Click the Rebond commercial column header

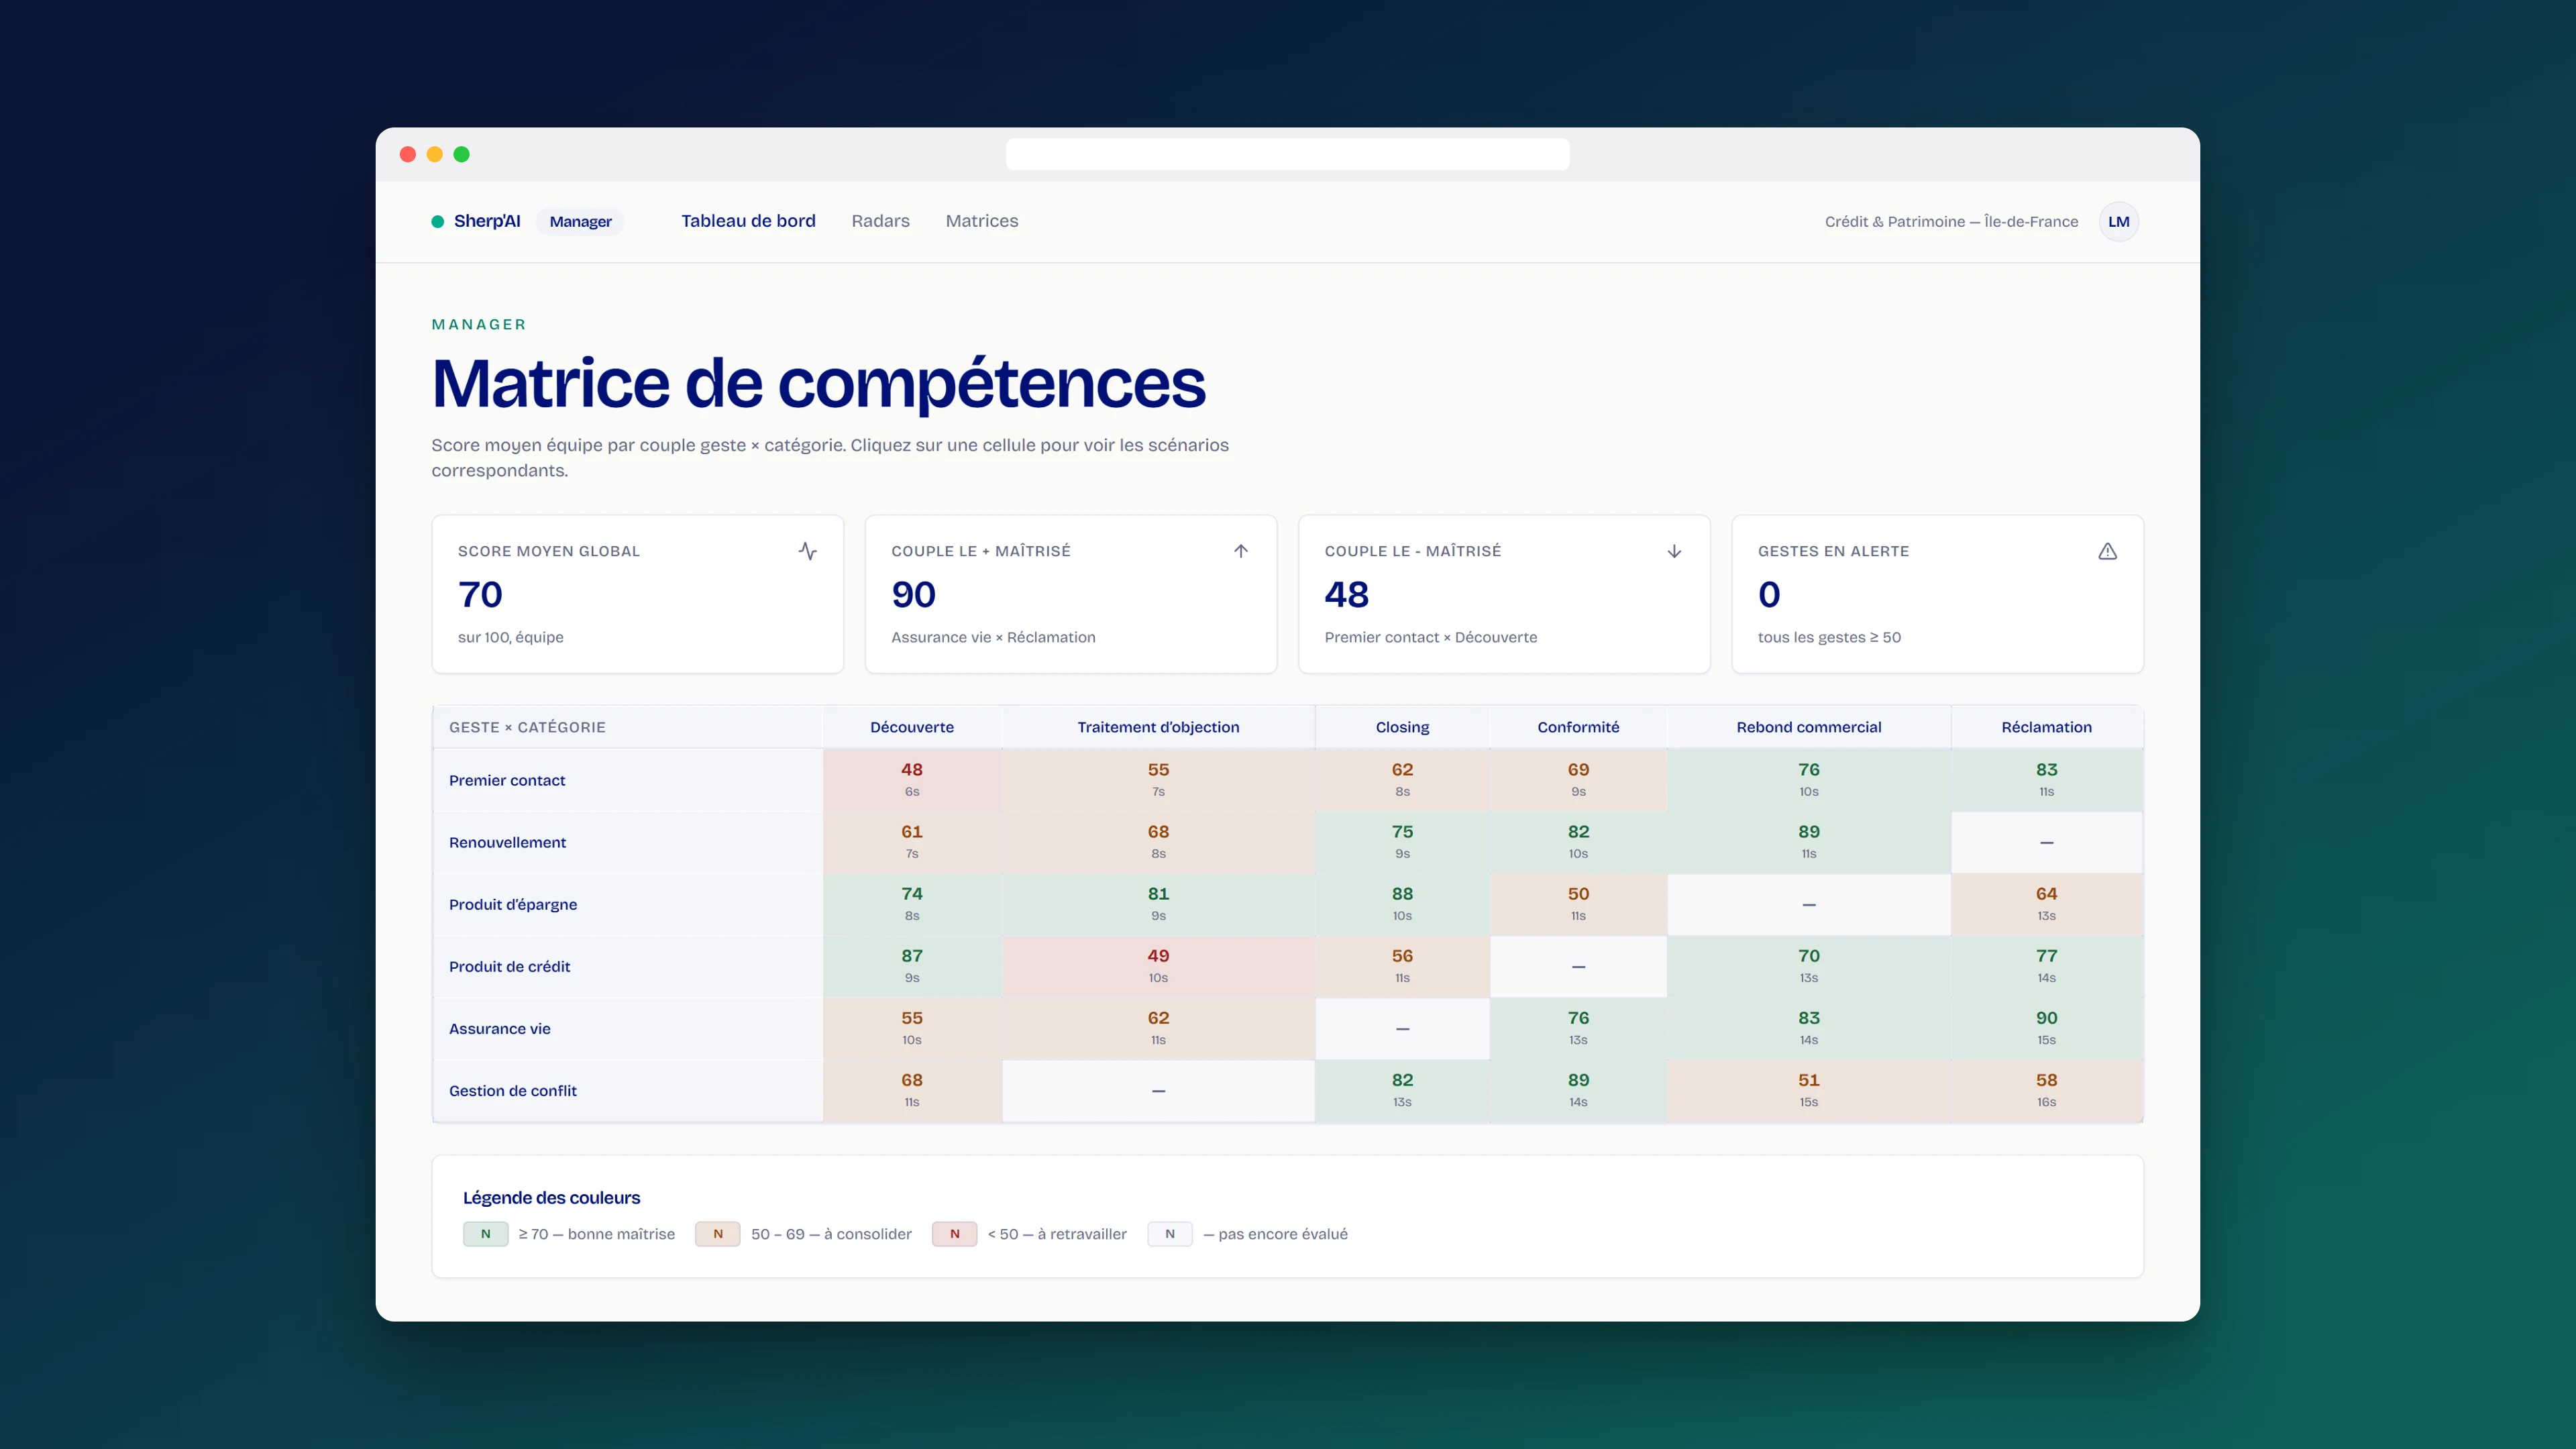[1808, 727]
